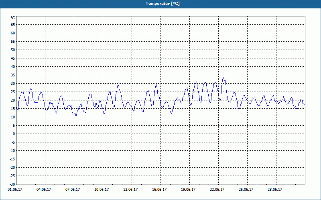This screenshot has width=321, height=200.
Task: Select the 25 y-axis value
Action: 13,92
